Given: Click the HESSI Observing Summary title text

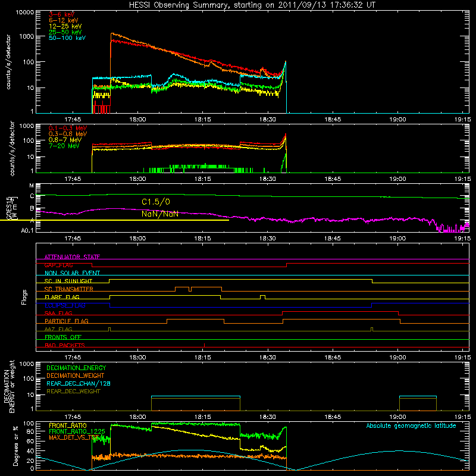Looking at the screenshot, I should [252, 5].
